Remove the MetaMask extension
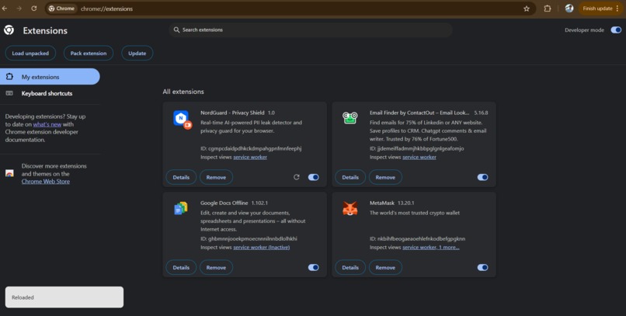626x316 pixels. coord(385,267)
